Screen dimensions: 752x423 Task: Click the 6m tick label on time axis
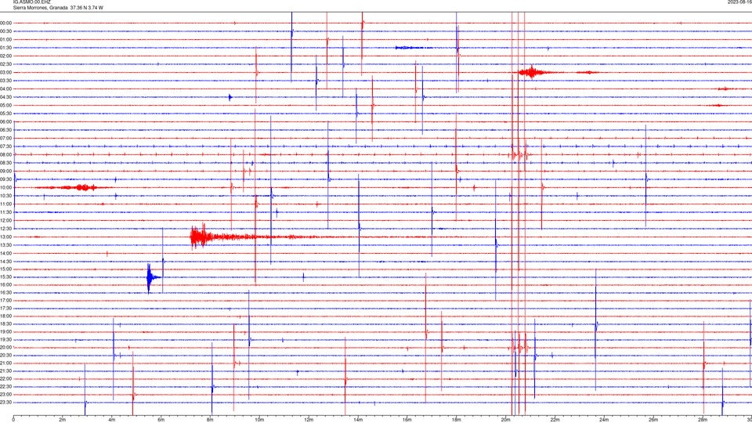click(x=161, y=420)
